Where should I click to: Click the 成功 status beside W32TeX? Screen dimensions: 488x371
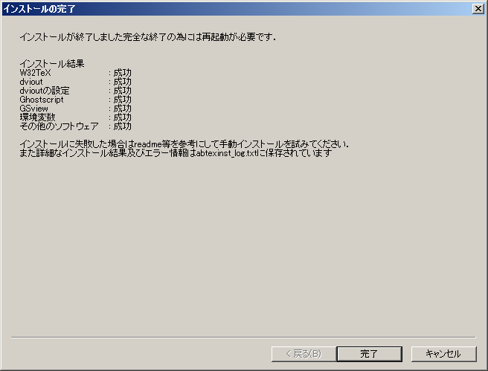[122, 73]
